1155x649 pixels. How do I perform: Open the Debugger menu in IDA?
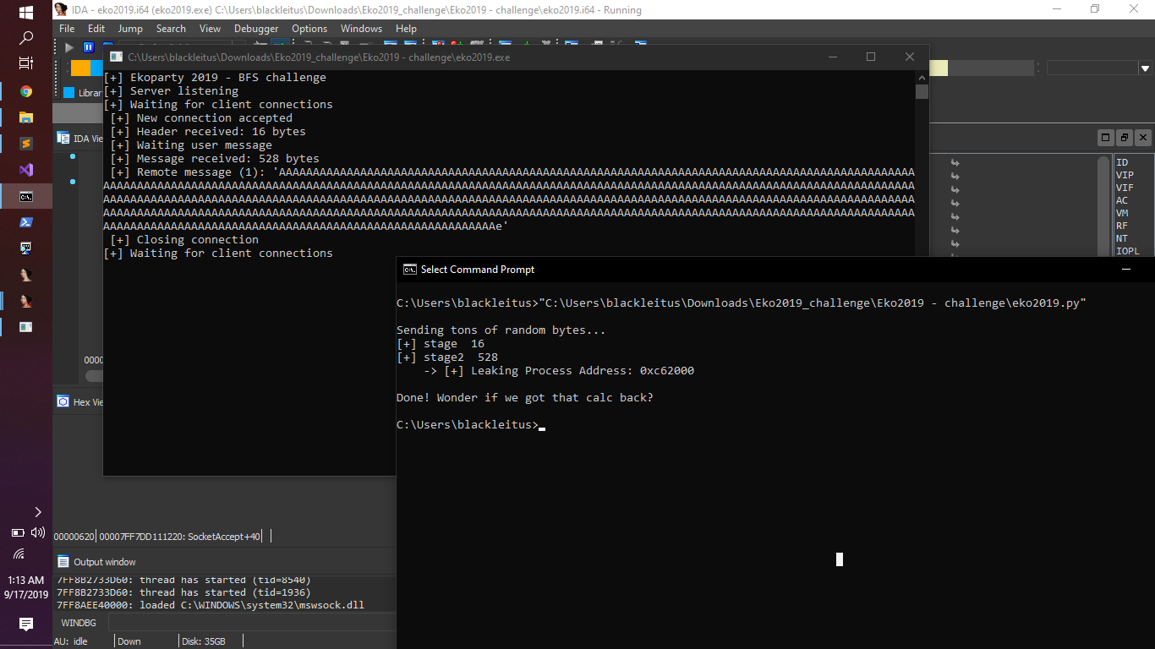click(x=256, y=29)
